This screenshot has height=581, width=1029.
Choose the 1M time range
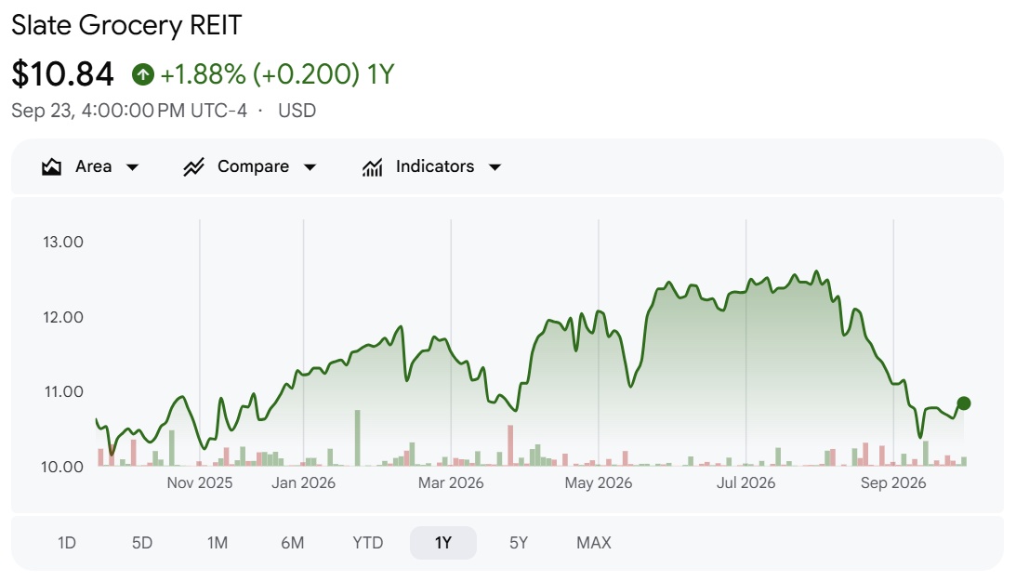click(x=218, y=543)
